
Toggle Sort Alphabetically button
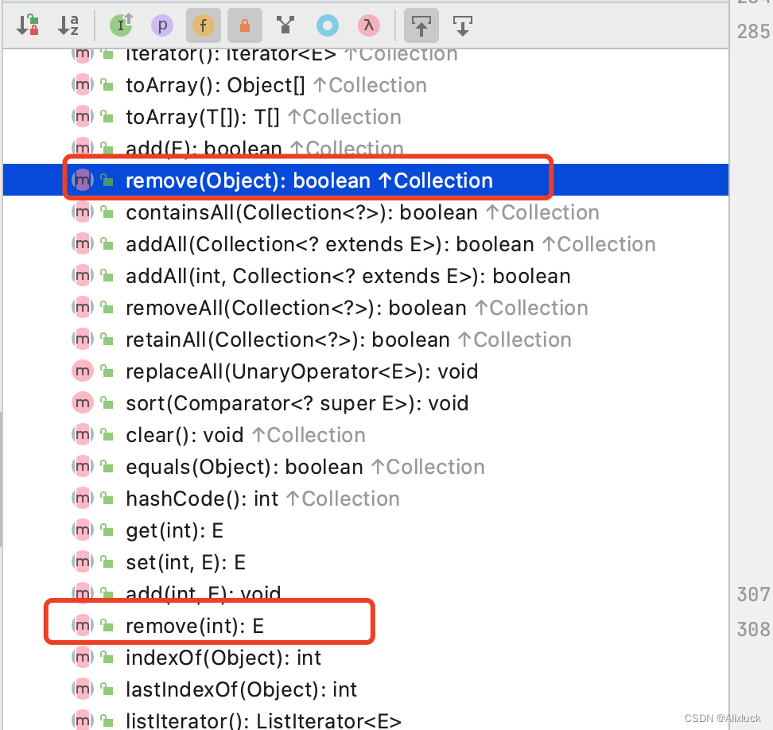click(68, 25)
